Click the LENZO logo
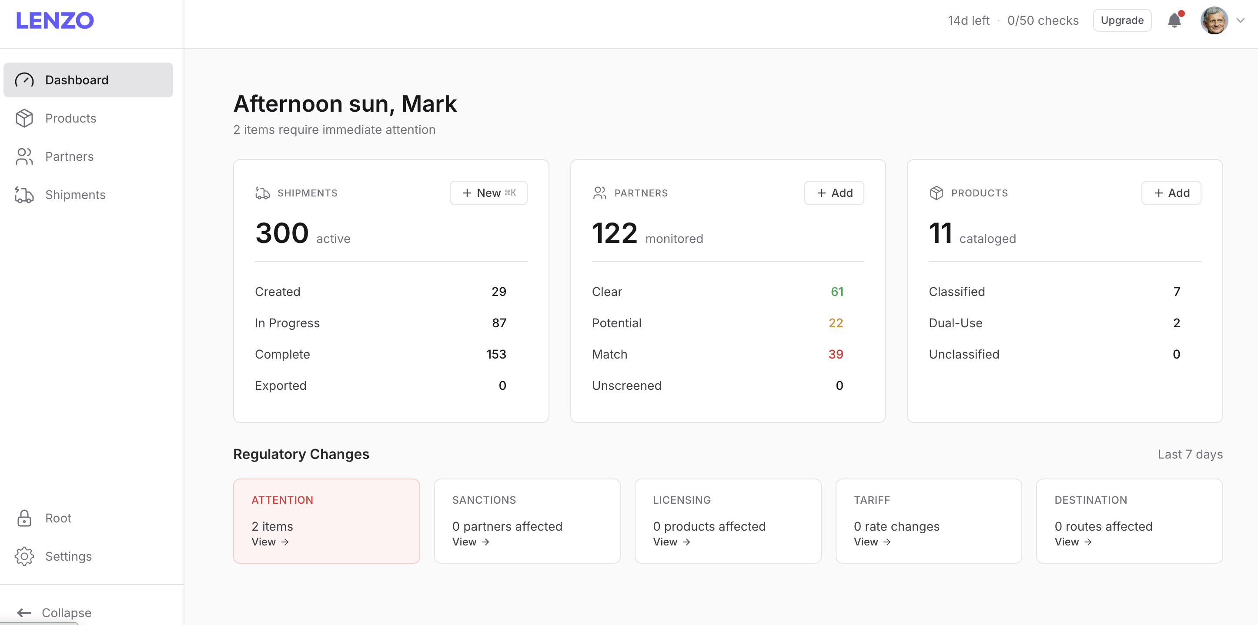Viewport: 1258px width, 625px height. pyautogui.click(x=54, y=20)
